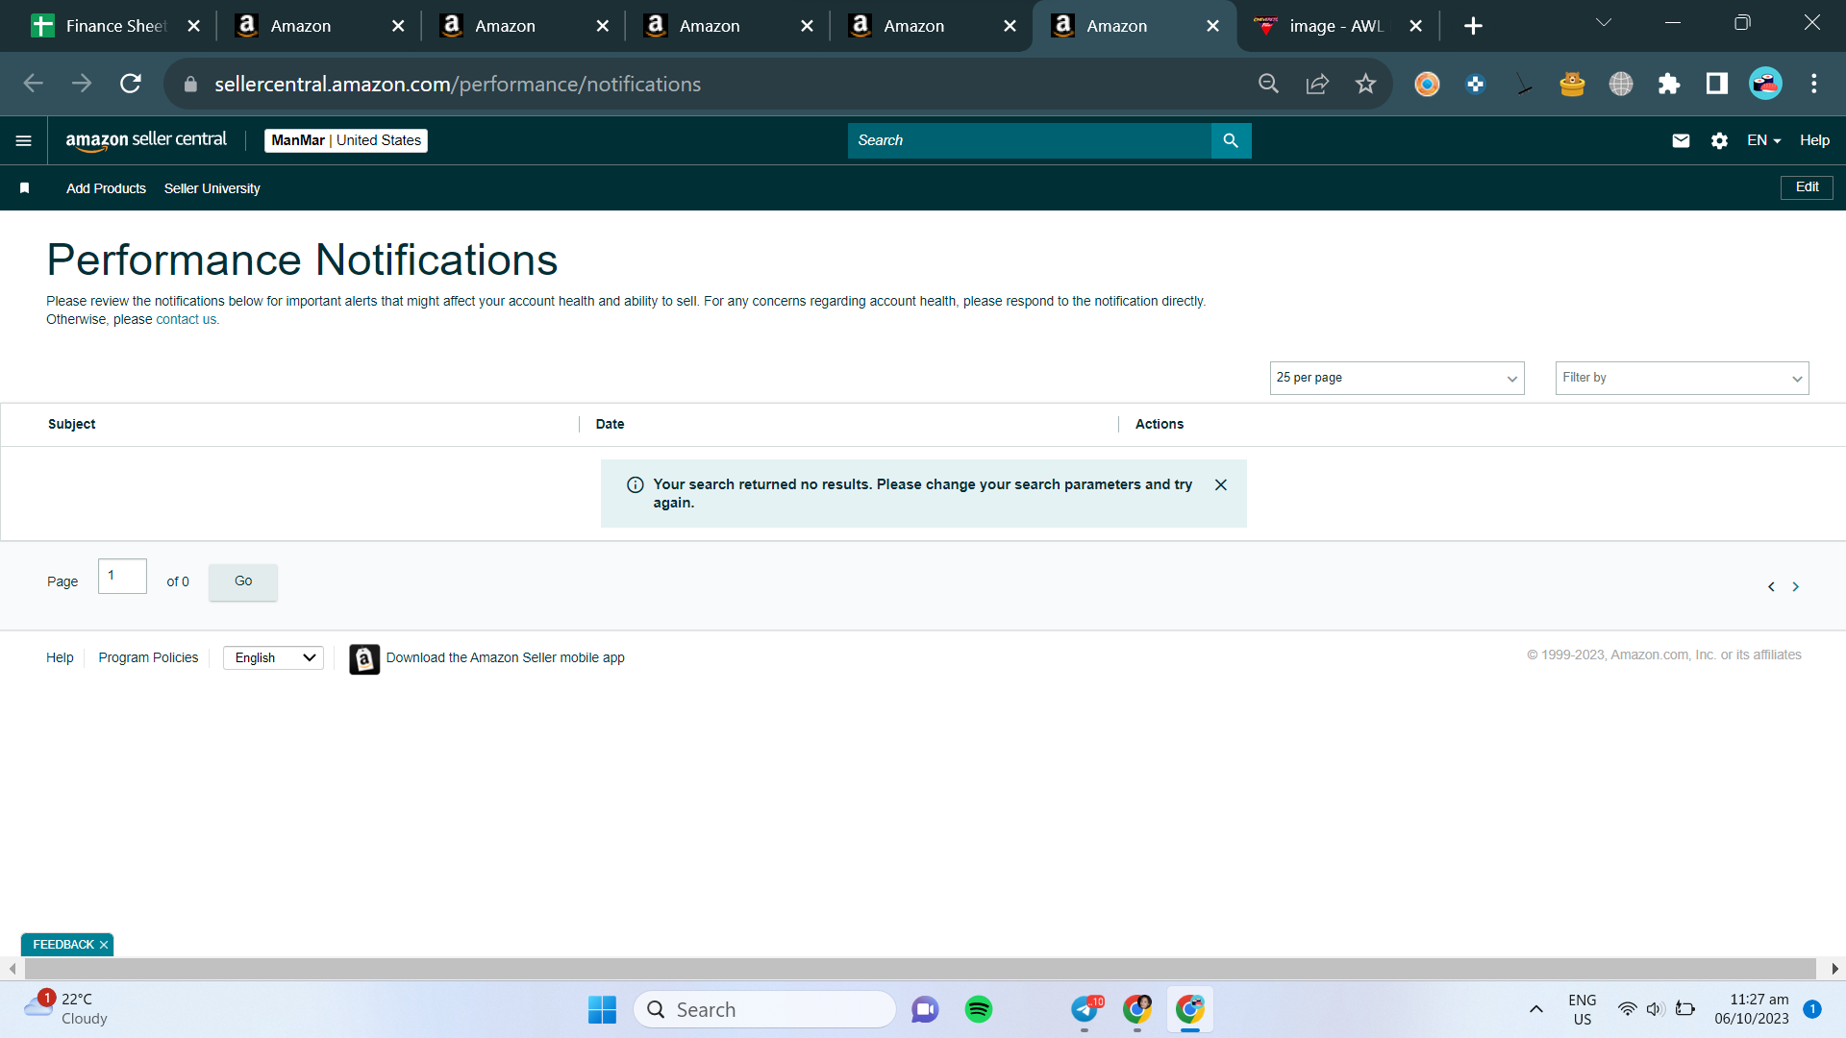Viewport: 1846px width, 1038px height.
Task: Click the Go button
Action: (243, 581)
